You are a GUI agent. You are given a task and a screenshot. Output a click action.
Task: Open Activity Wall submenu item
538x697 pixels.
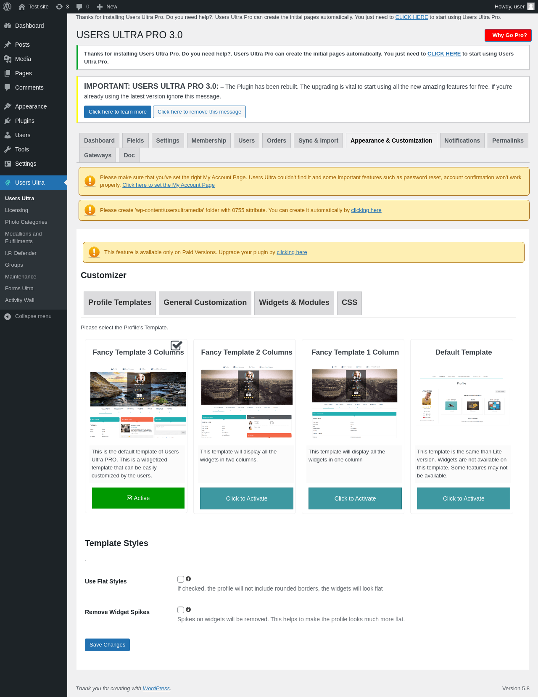[20, 300]
